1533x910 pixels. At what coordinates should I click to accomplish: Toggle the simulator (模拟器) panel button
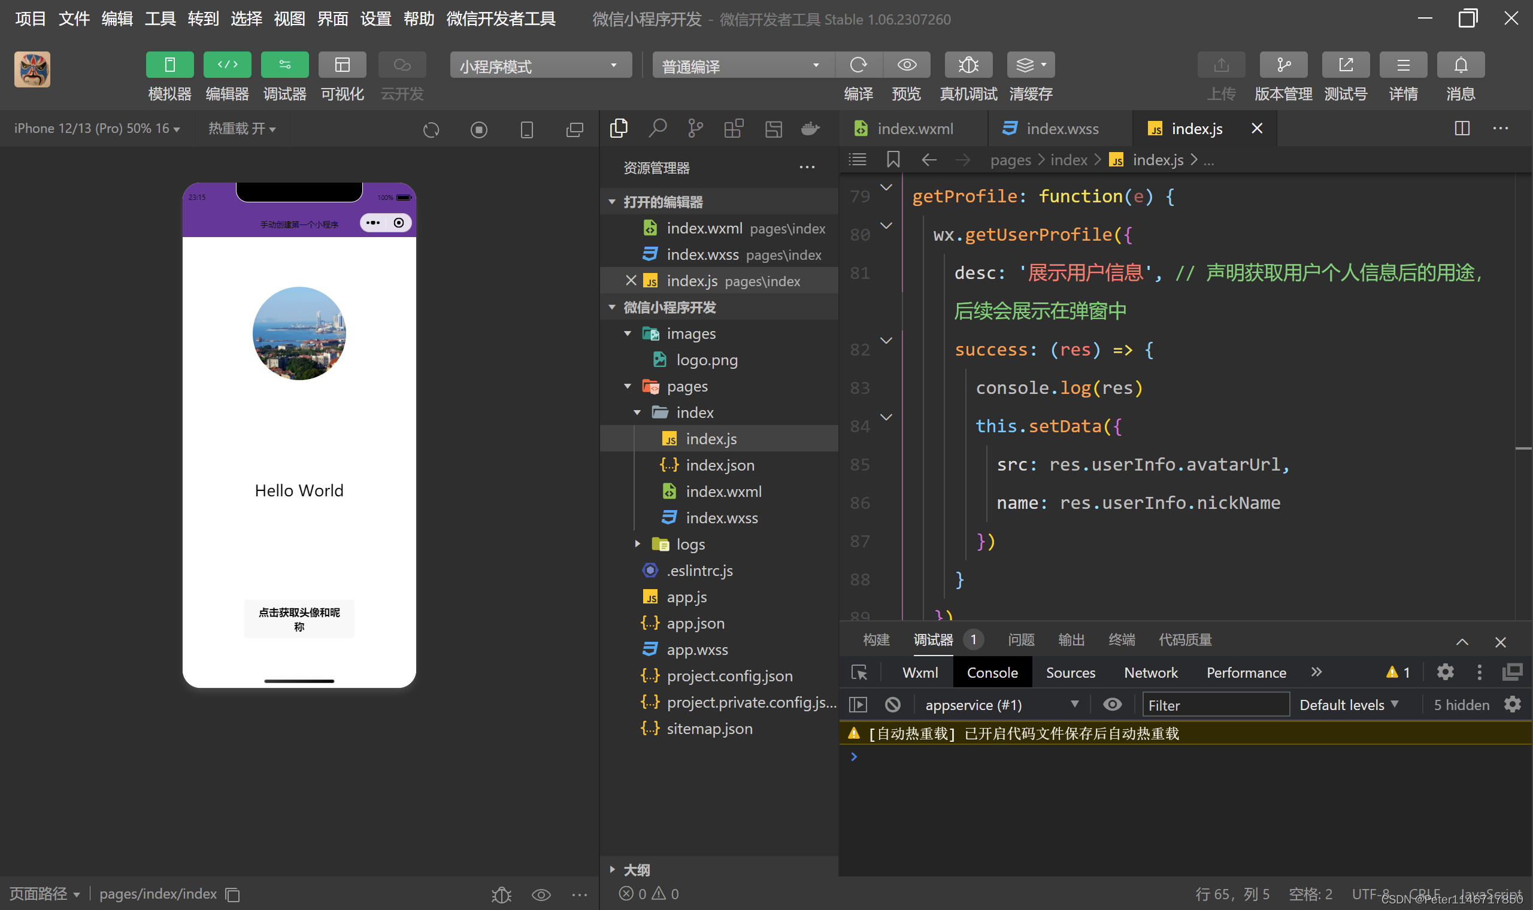pyautogui.click(x=170, y=65)
